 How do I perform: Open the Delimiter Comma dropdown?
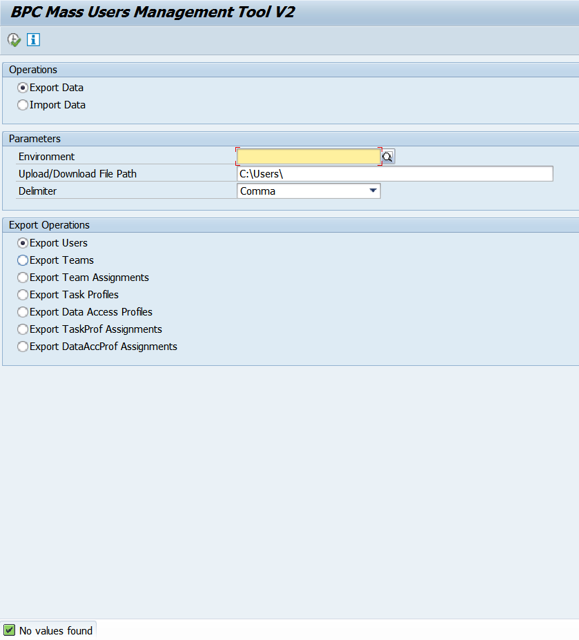[x=308, y=191]
